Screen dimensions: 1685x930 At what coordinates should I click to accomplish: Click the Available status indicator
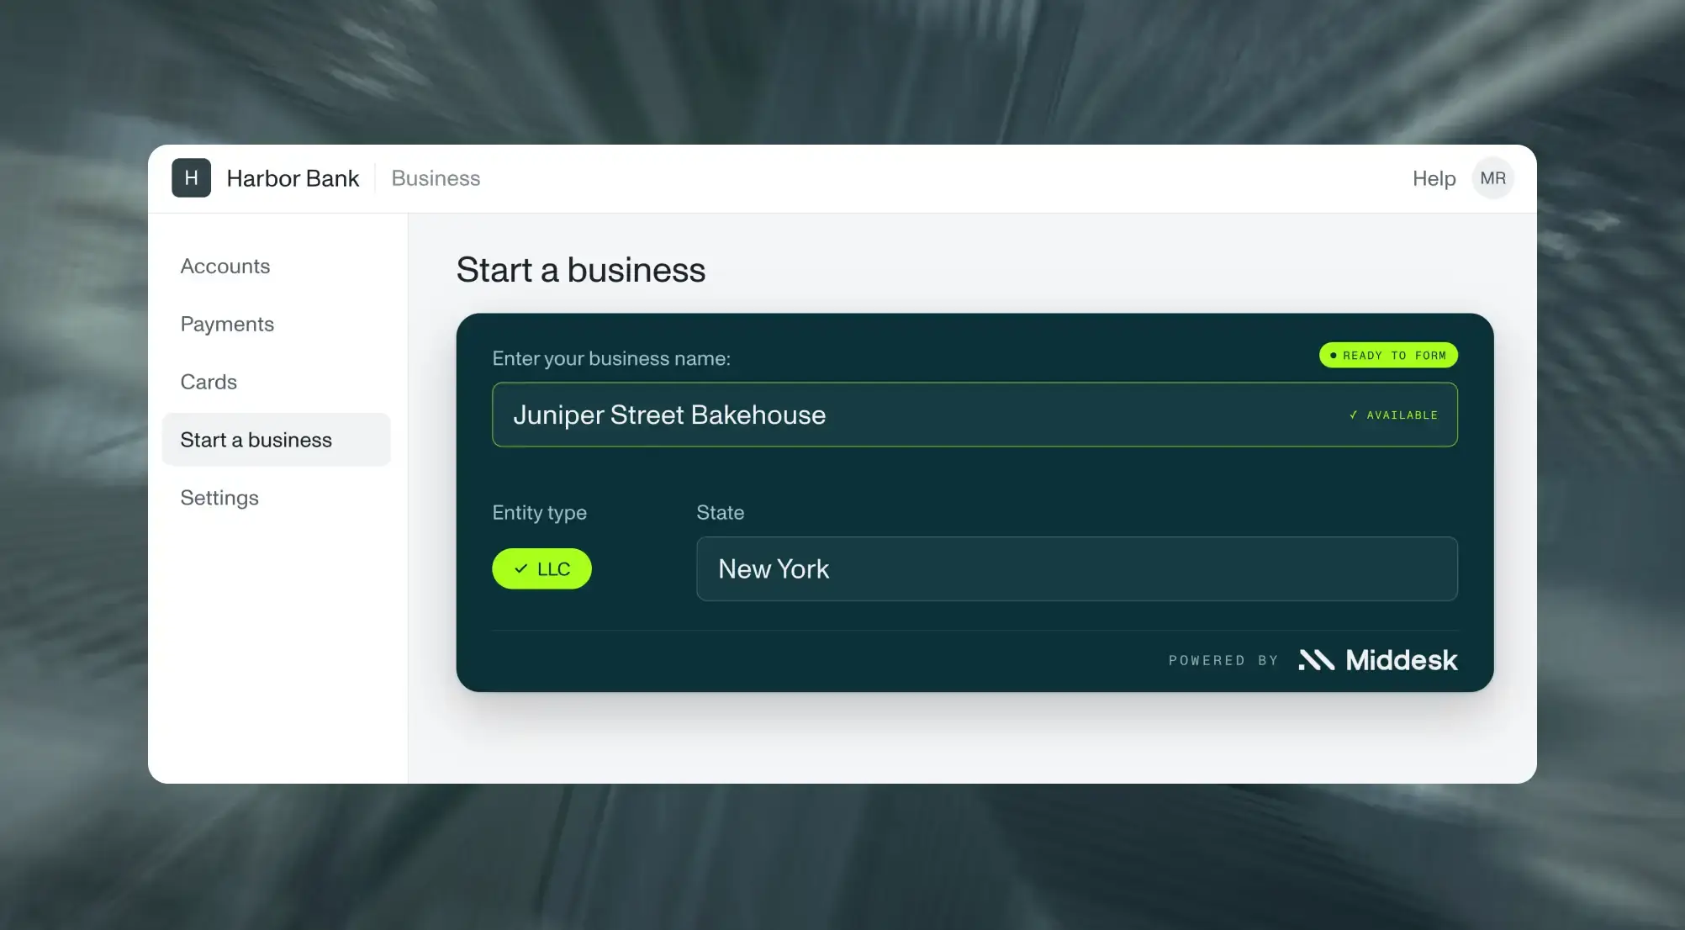pos(1393,415)
